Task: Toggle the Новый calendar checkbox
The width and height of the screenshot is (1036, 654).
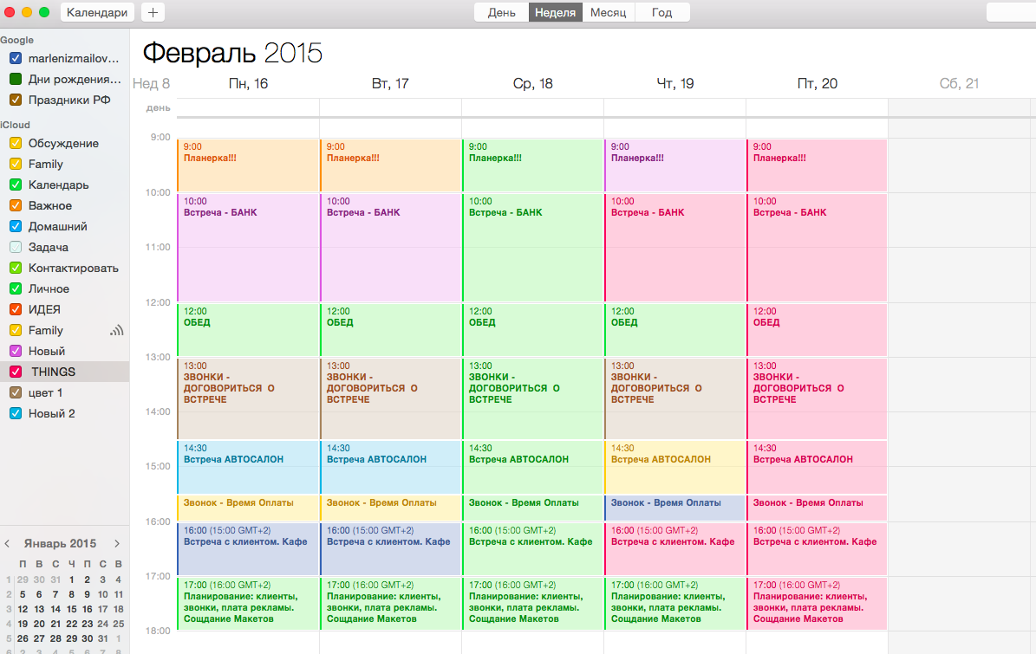Action: pyautogui.click(x=16, y=351)
